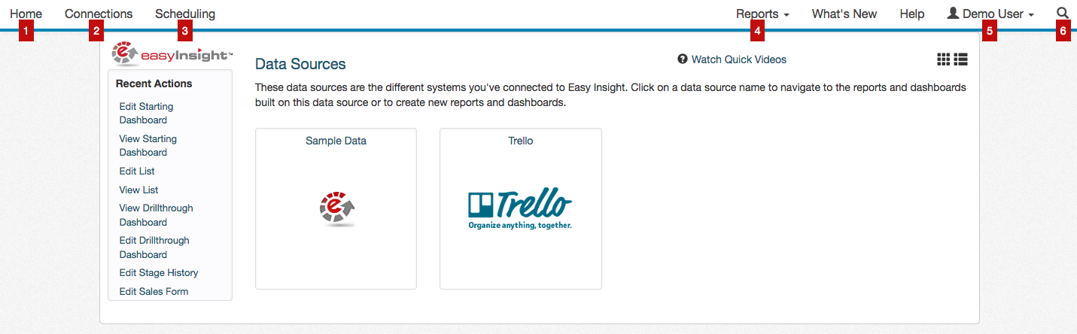The image size is (1077, 334).
Task: Click the search magnifier icon
Action: click(x=1063, y=14)
